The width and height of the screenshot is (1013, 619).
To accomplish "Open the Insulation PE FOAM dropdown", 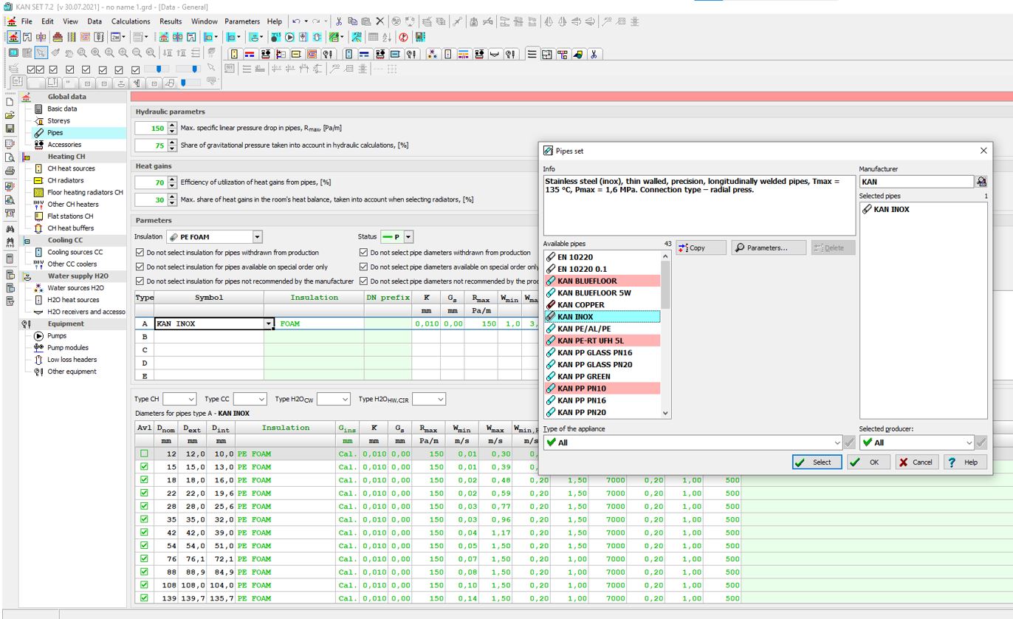I will point(257,237).
